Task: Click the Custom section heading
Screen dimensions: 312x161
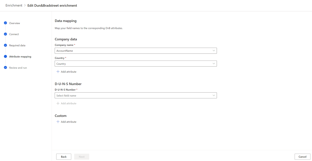Action: pyautogui.click(x=60, y=116)
